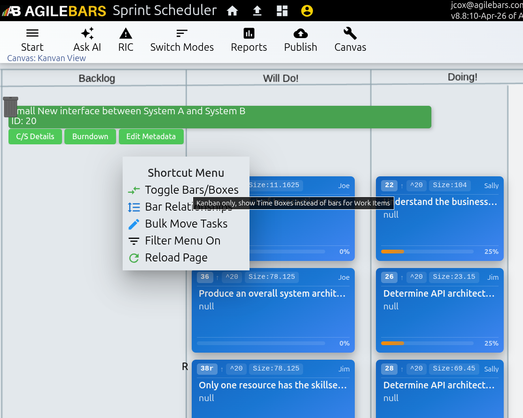
Task: Select Bar Relationships menu entry
Action: coord(186,207)
